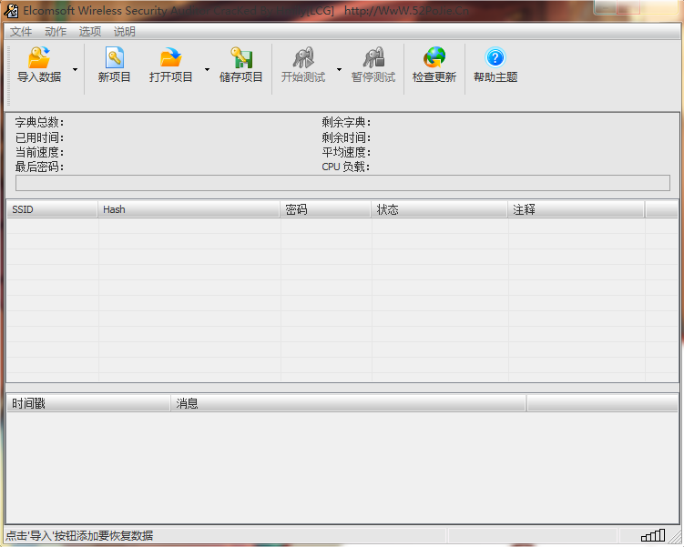Click the 剩余时间 label
The width and height of the screenshot is (684, 547).
(x=346, y=137)
